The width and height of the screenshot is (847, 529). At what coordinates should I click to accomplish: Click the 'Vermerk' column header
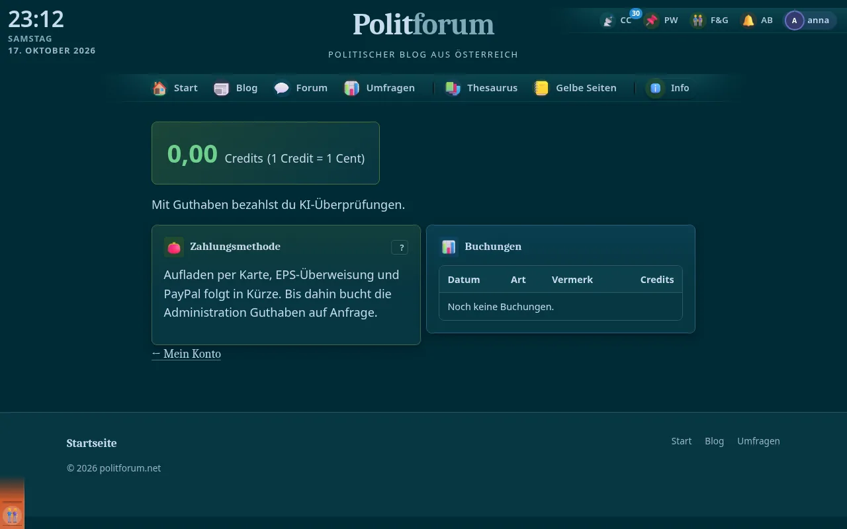(572, 280)
